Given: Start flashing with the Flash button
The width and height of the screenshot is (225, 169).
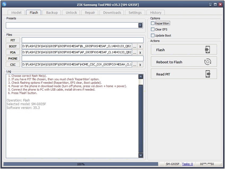Looking at the screenshot, I should coord(184,50).
